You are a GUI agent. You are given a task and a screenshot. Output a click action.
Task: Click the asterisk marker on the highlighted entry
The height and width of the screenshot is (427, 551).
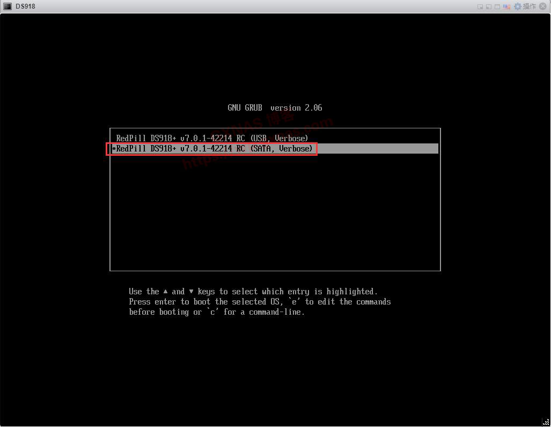click(x=114, y=149)
